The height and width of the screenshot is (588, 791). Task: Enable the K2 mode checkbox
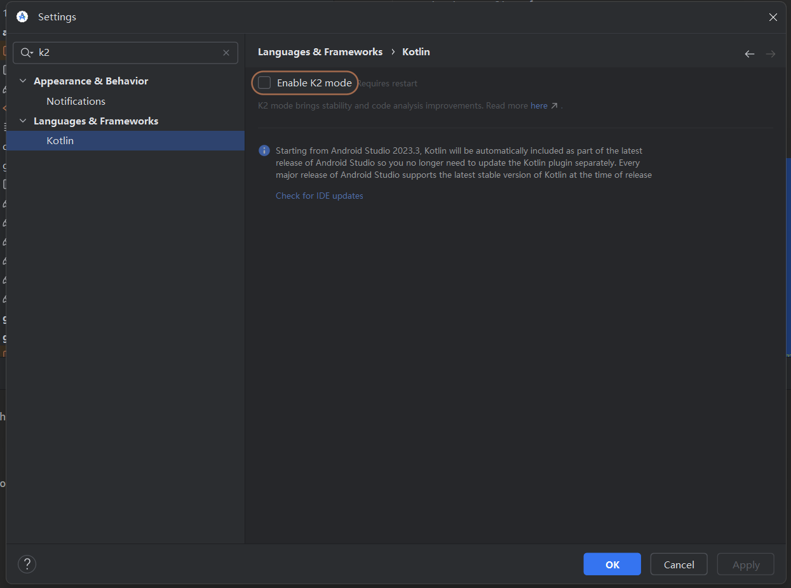[x=264, y=83]
